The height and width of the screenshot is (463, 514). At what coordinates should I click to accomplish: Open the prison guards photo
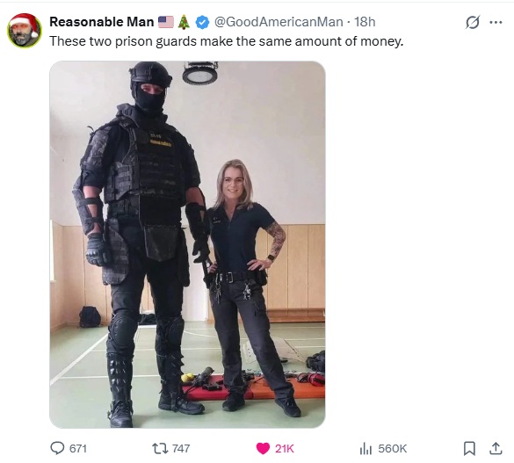click(187, 244)
